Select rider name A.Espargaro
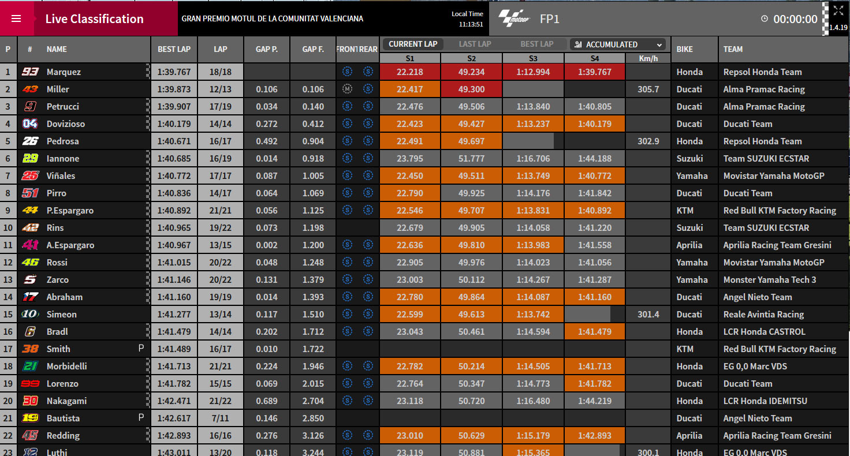850x456 pixels. coord(70,245)
